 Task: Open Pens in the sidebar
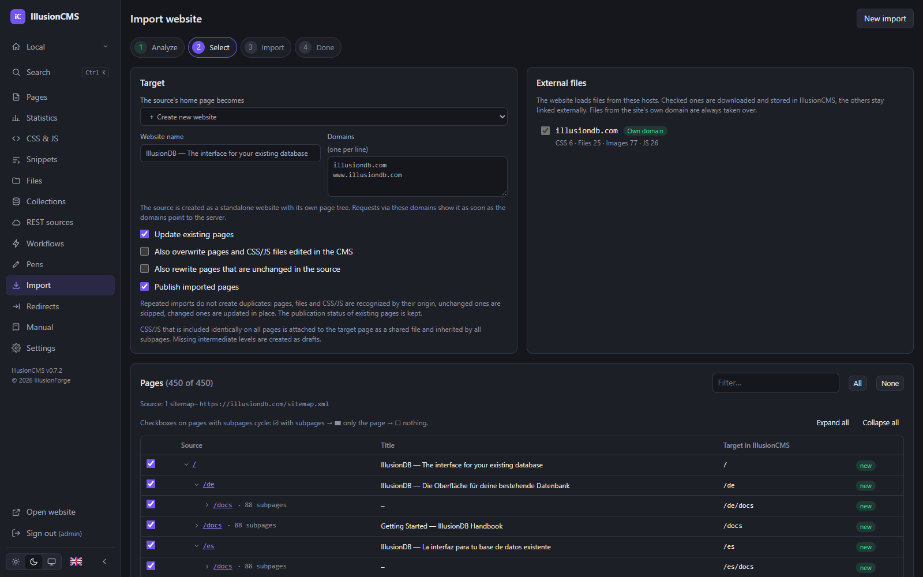point(35,264)
